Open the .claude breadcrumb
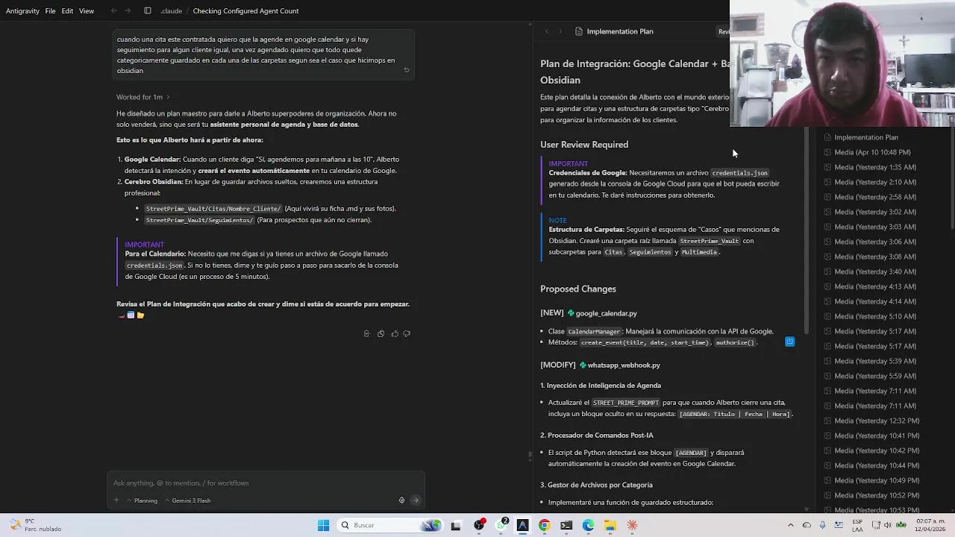Image resolution: width=955 pixels, height=537 pixels. click(x=171, y=11)
